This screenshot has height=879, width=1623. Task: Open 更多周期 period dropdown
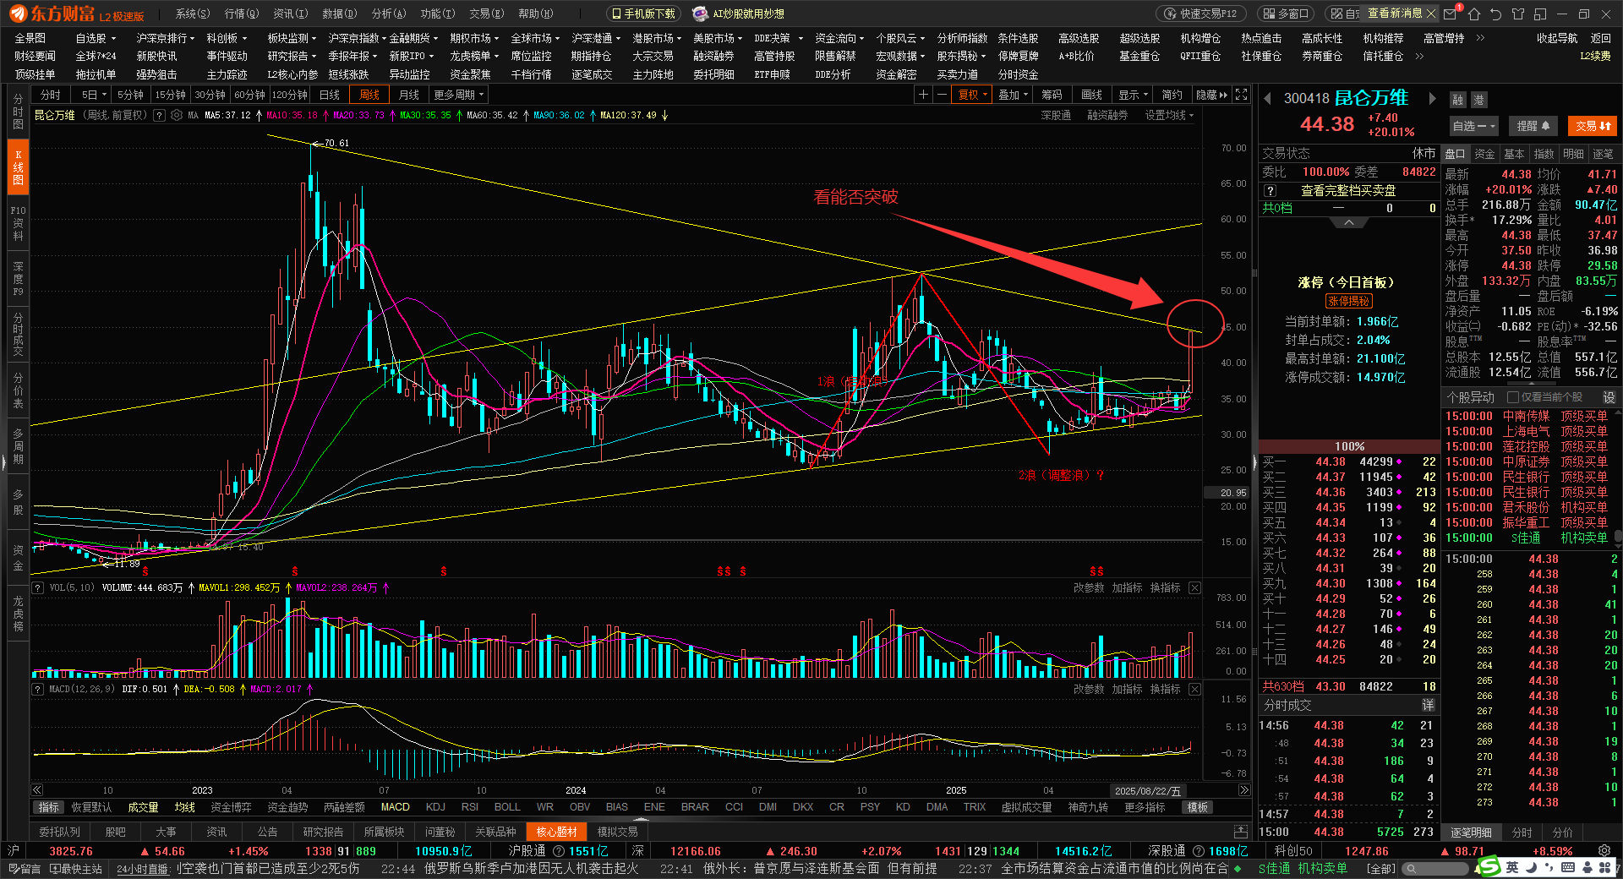(x=459, y=95)
